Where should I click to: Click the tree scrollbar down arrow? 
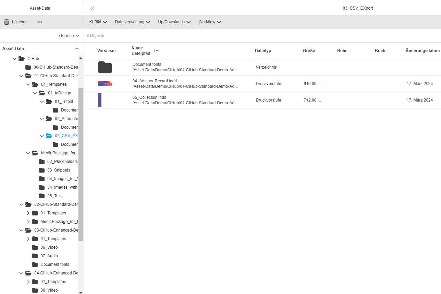tap(81, 292)
